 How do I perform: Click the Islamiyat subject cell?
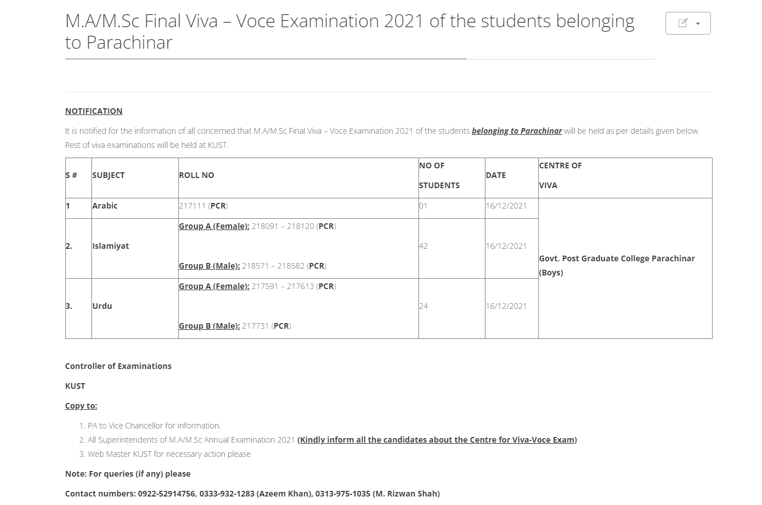point(135,246)
